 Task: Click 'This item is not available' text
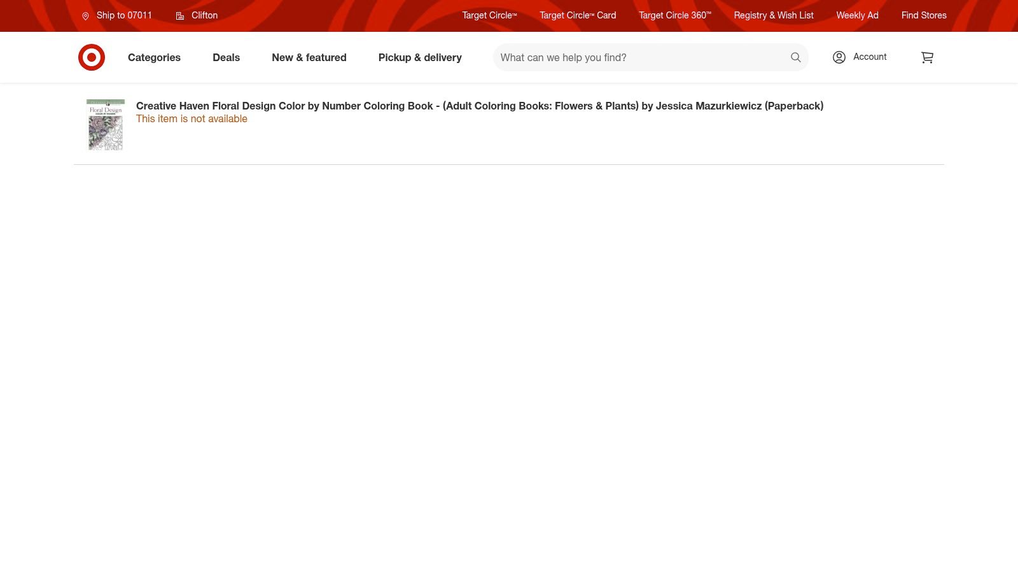click(x=192, y=118)
